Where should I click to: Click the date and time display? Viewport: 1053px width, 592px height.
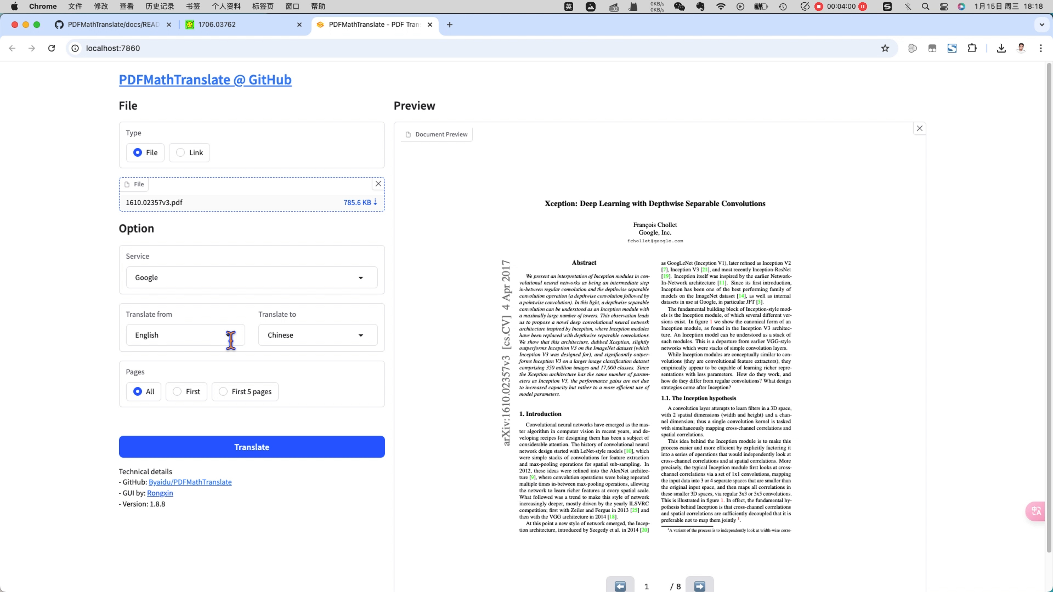(1009, 6)
